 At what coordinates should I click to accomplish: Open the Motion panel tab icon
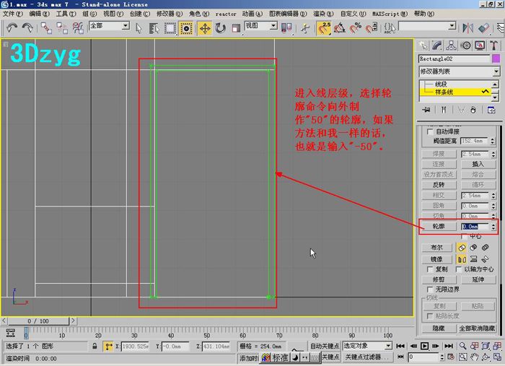(465, 45)
